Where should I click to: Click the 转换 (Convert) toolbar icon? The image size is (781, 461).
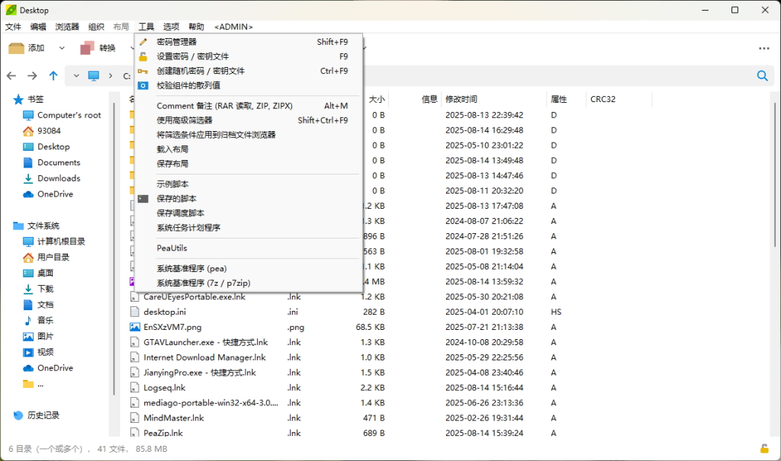click(84, 47)
